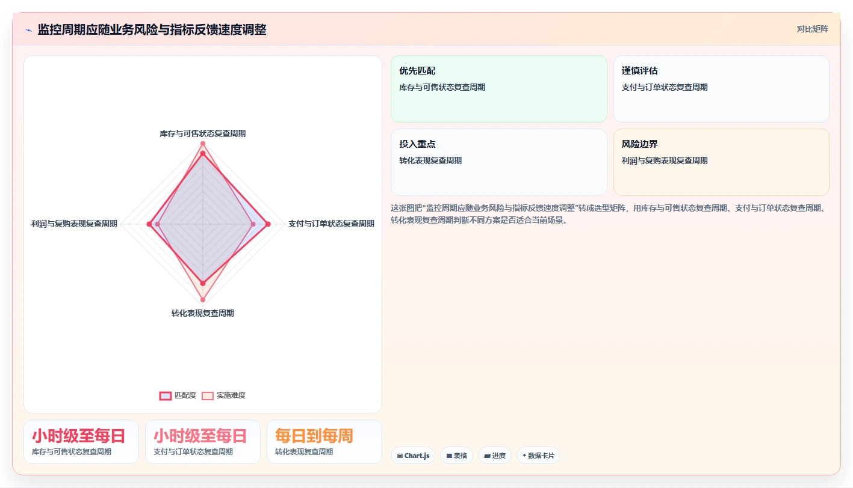Click the description paragraph starting 这张图把
Image resolution: width=853 pixels, height=488 pixels.
coord(609,214)
